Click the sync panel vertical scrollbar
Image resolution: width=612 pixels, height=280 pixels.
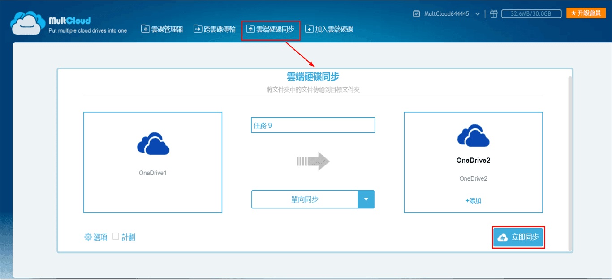click(x=570, y=163)
